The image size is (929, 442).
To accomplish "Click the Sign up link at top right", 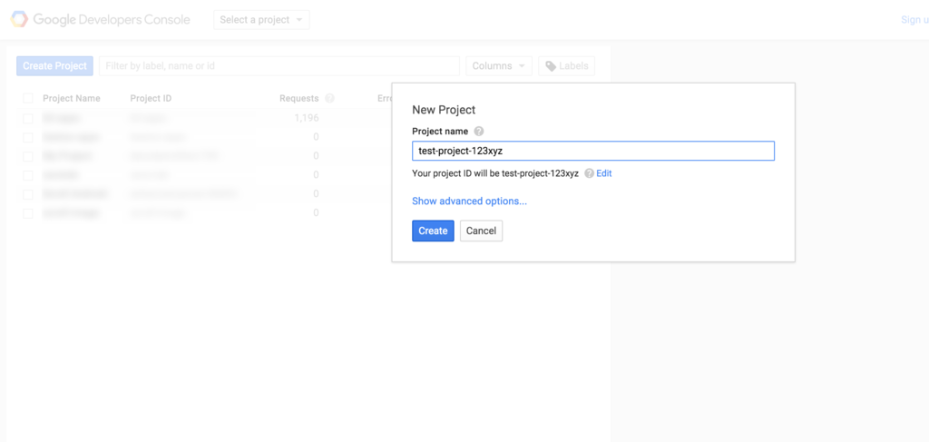I will point(914,20).
